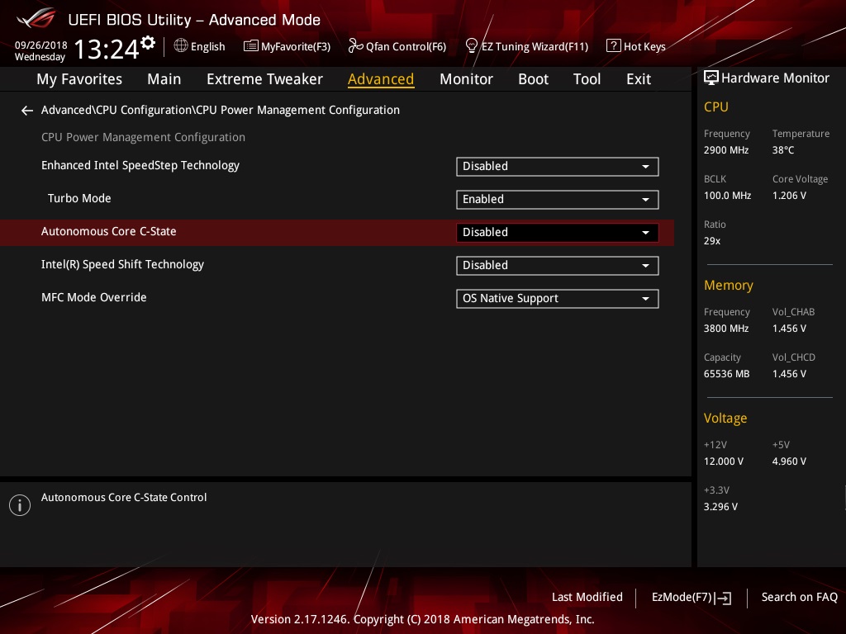Click memory frequency value 3800 MHz
This screenshot has width=846, height=634.
tap(725, 329)
